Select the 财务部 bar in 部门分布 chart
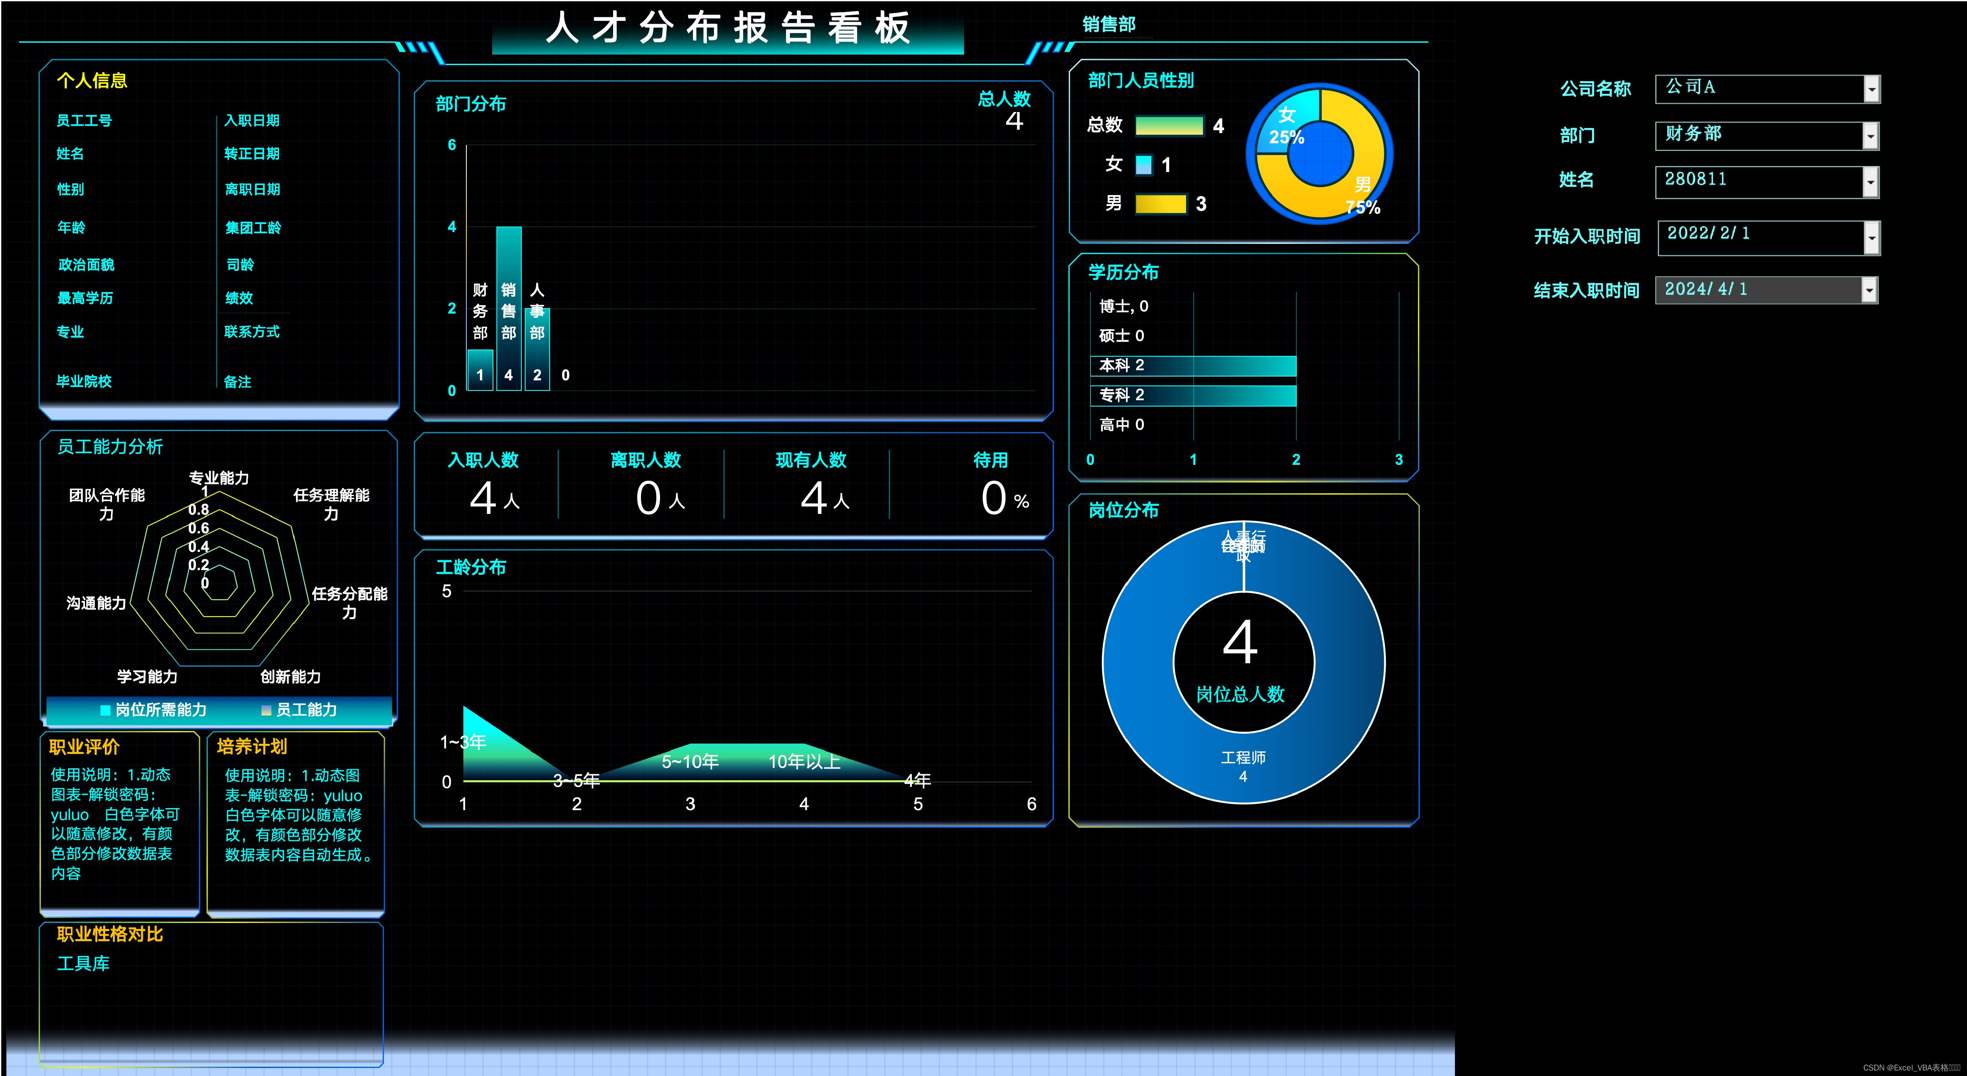Screen dimensions: 1967x1076 tap(479, 370)
